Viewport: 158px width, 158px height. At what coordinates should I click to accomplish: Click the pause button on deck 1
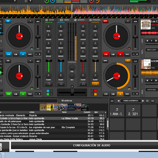point(16,54)
